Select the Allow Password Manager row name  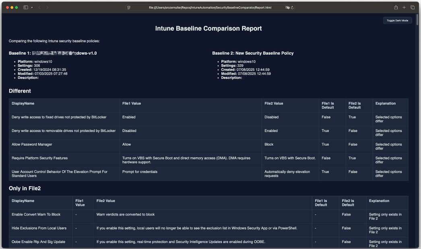32,144
